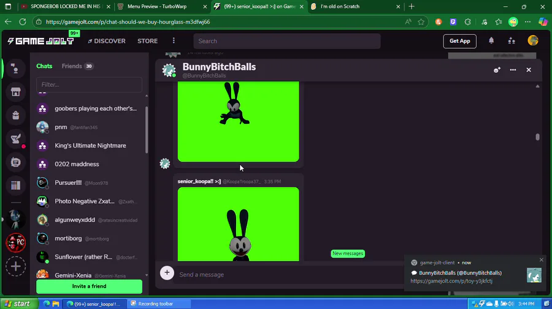Screen dimensions: 552x309
Task: Open the user avatar menu in header
Action: 532,41
